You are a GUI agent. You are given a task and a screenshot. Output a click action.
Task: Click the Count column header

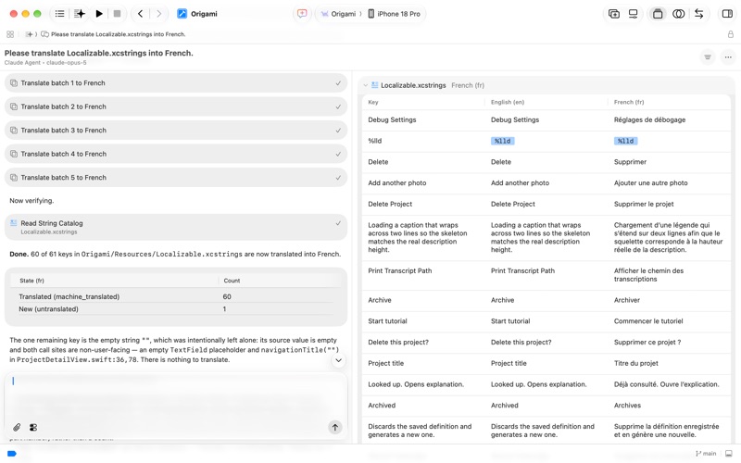point(232,281)
